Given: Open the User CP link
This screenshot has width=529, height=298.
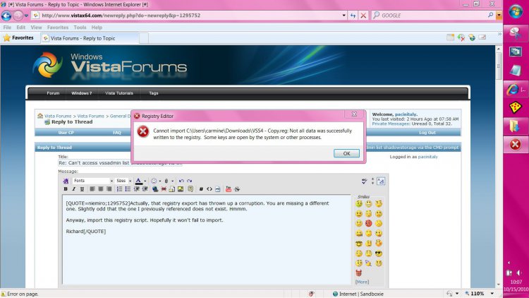Looking at the screenshot, I should 66,133.
